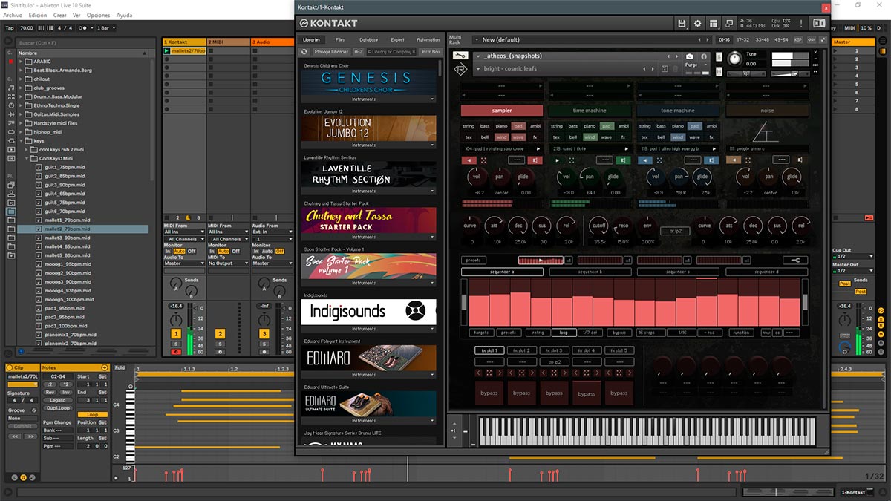This screenshot has height=501, width=891.
Task: Select the time machine engine button
Action: click(x=590, y=111)
